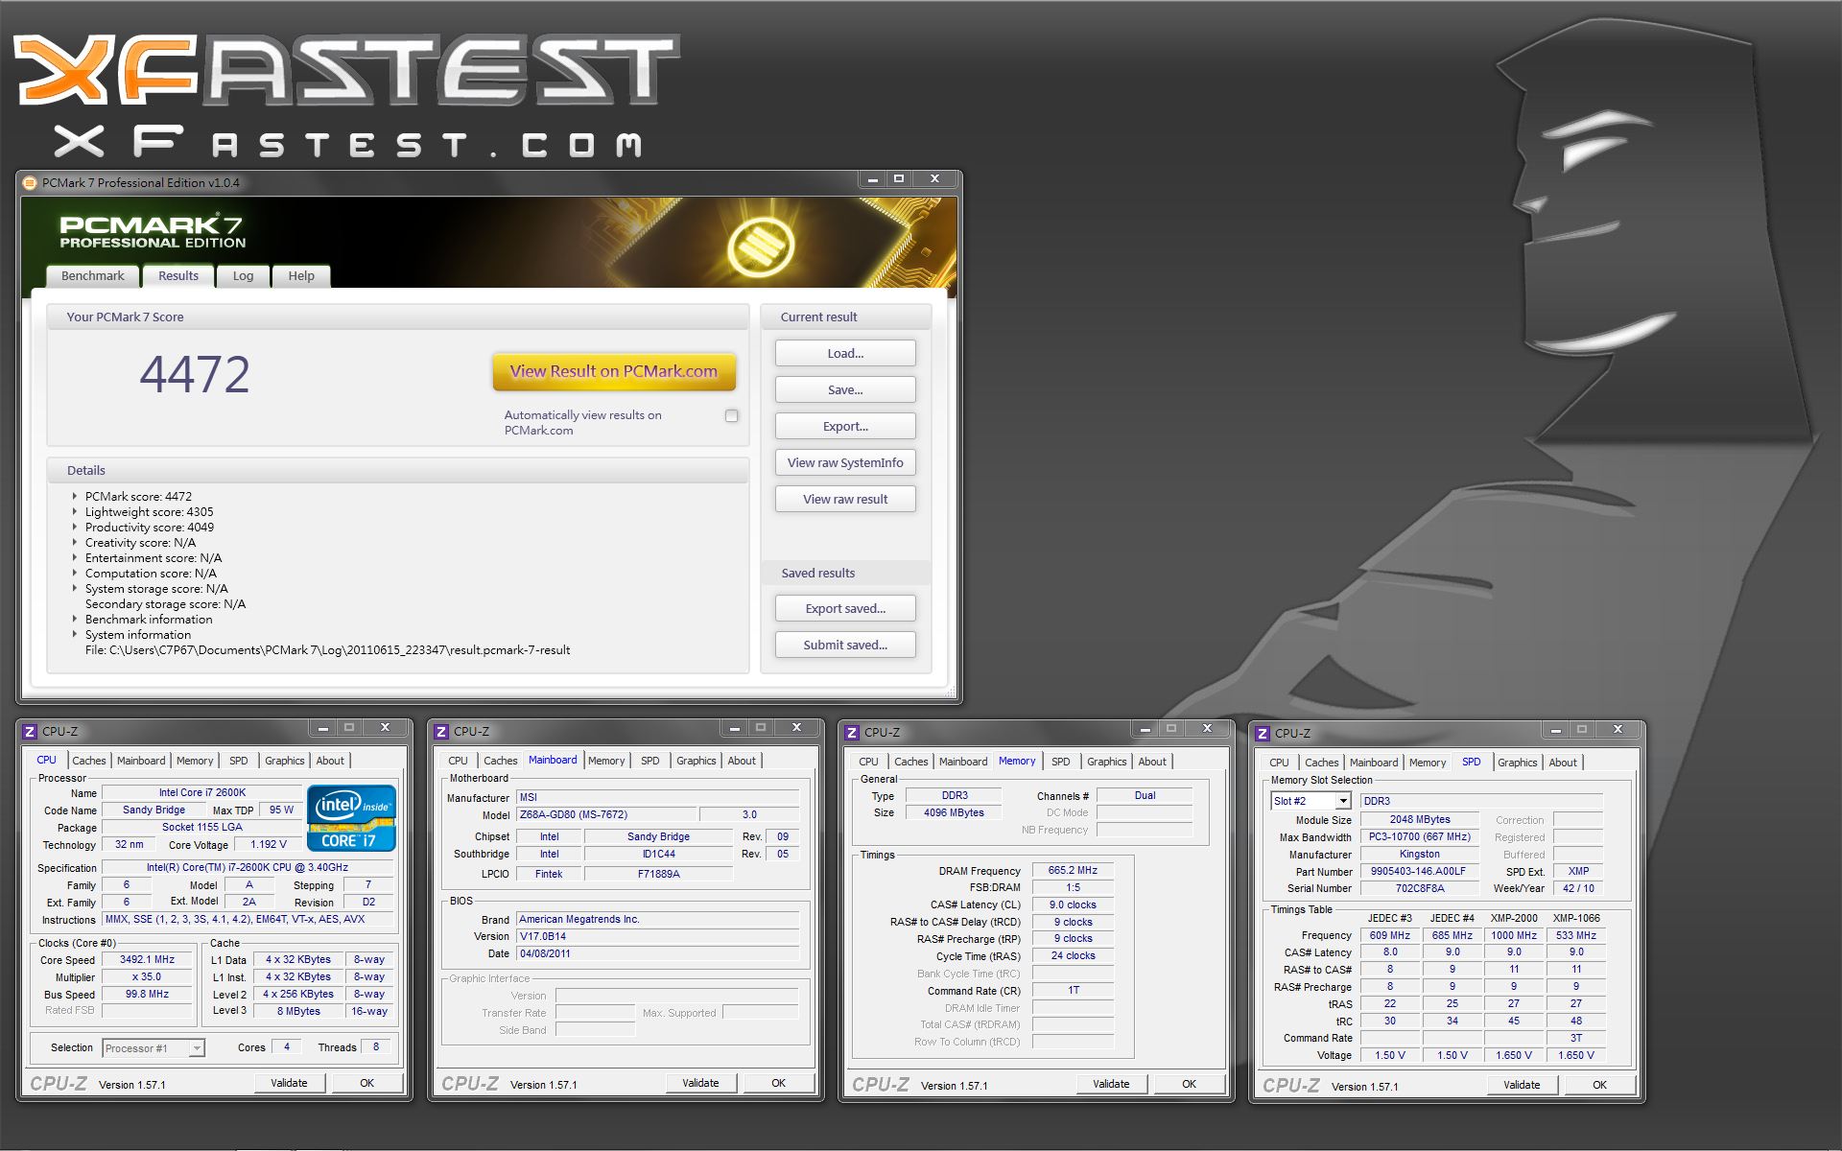Expand the Benchmark information tree item
Viewport: 1842px width, 1151px height.
pos(75,620)
